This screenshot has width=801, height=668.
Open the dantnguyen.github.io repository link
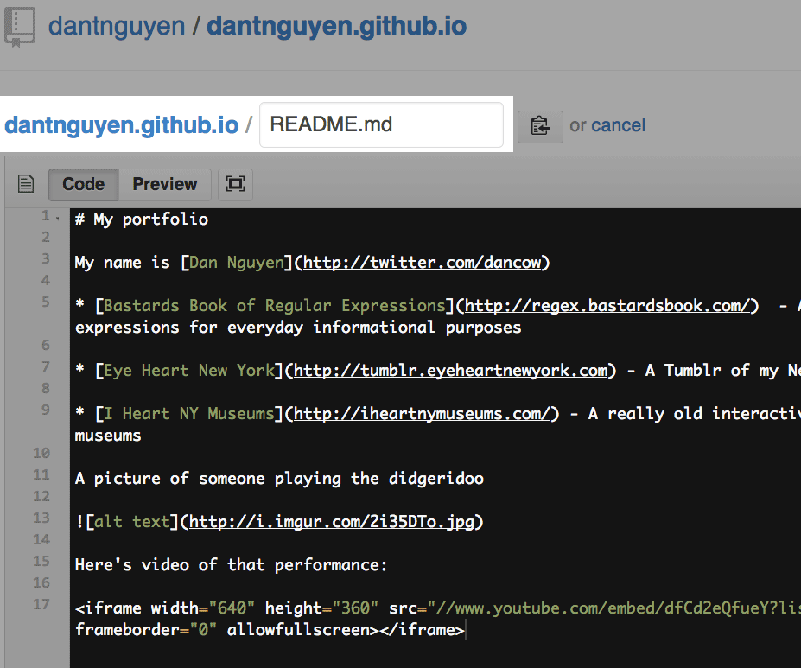tap(338, 26)
